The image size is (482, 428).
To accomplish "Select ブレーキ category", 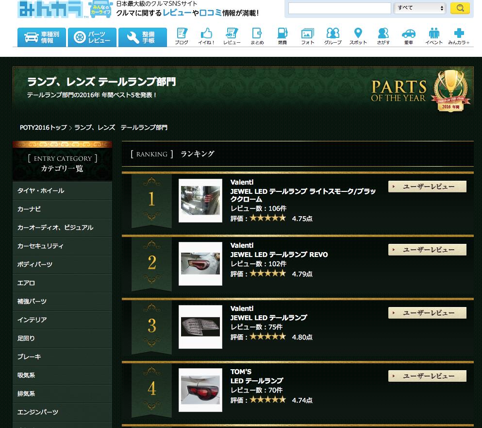I will [x=63, y=357].
